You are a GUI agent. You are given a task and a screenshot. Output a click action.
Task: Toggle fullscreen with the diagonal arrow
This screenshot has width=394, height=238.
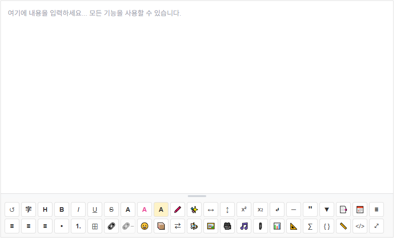[x=377, y=226]
